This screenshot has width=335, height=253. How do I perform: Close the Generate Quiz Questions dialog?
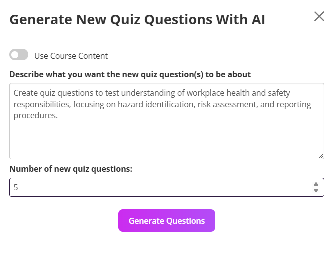319,16
